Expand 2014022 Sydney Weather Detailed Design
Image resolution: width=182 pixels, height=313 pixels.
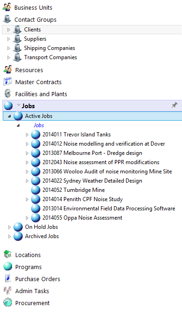click(x=27, y=181)
